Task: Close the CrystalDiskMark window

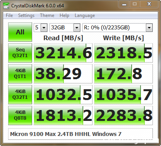Action: point(149,4)
